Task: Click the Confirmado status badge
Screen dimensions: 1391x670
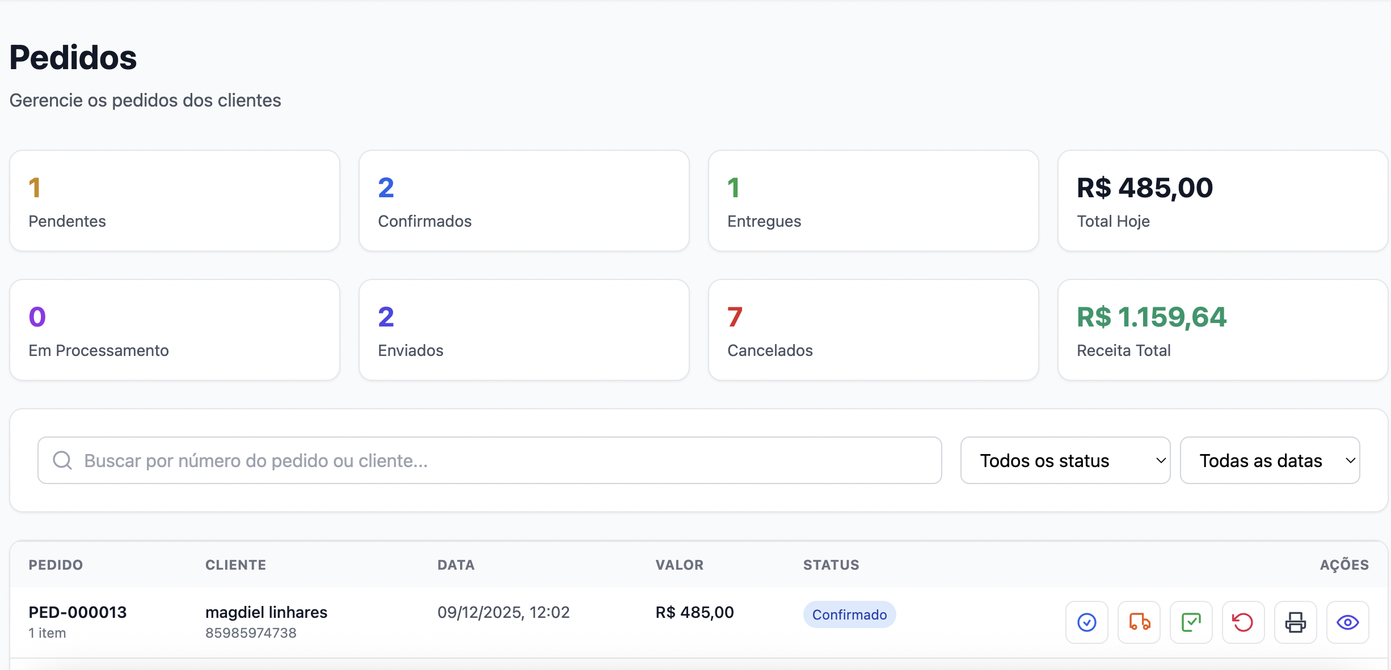Action: click(849, 614)
